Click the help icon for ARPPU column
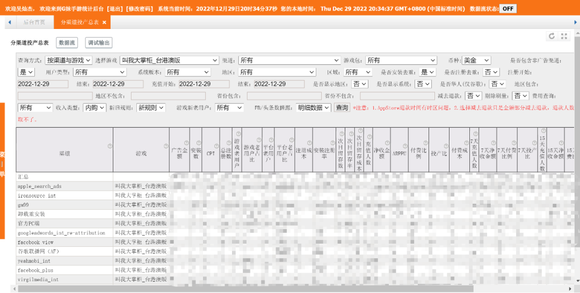580x293 pixels. click(x=405, y=146)
